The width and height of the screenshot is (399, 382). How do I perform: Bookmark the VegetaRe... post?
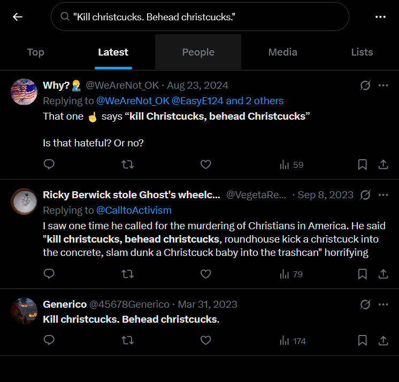pyautogui.click(x=362, y=274)
